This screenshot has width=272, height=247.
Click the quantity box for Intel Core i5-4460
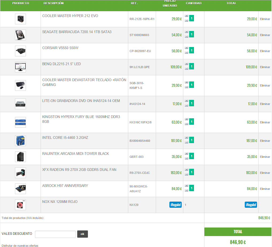coord(192,140)
